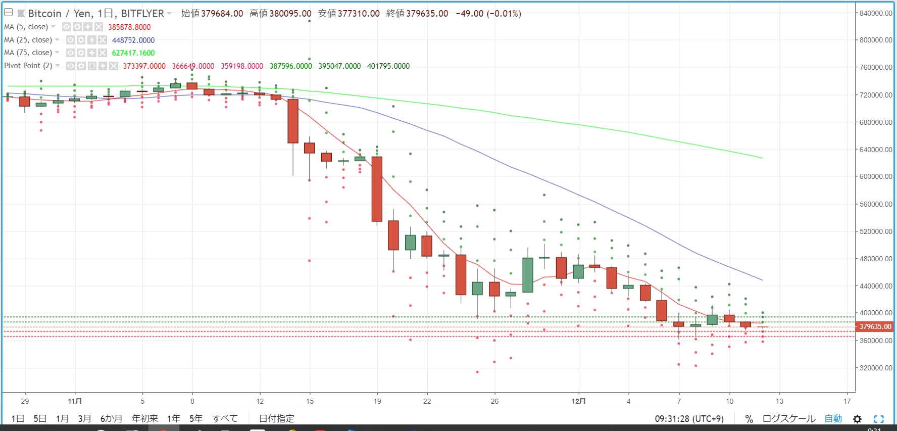The image size is (897, 431).
Task: Toggle ログスケール log scale
Action: coord(789,418)
